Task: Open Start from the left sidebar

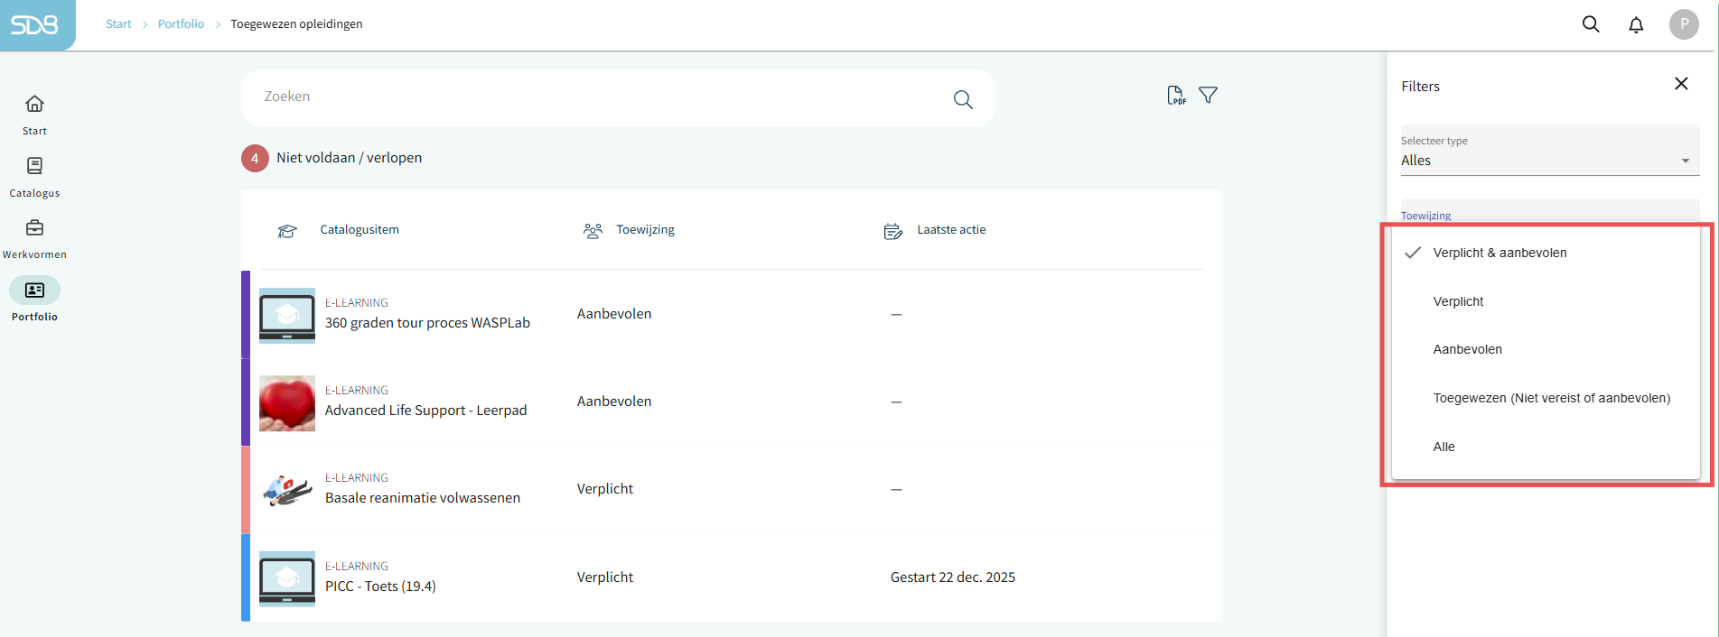Action: point(34,114)
